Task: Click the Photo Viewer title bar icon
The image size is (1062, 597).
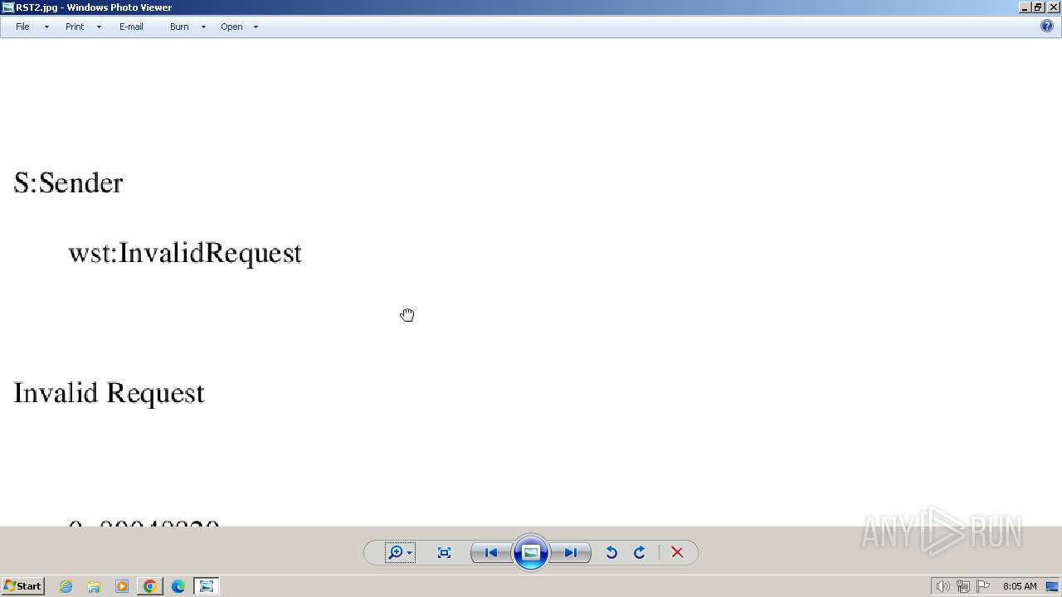Action: (x=7, y=7)
